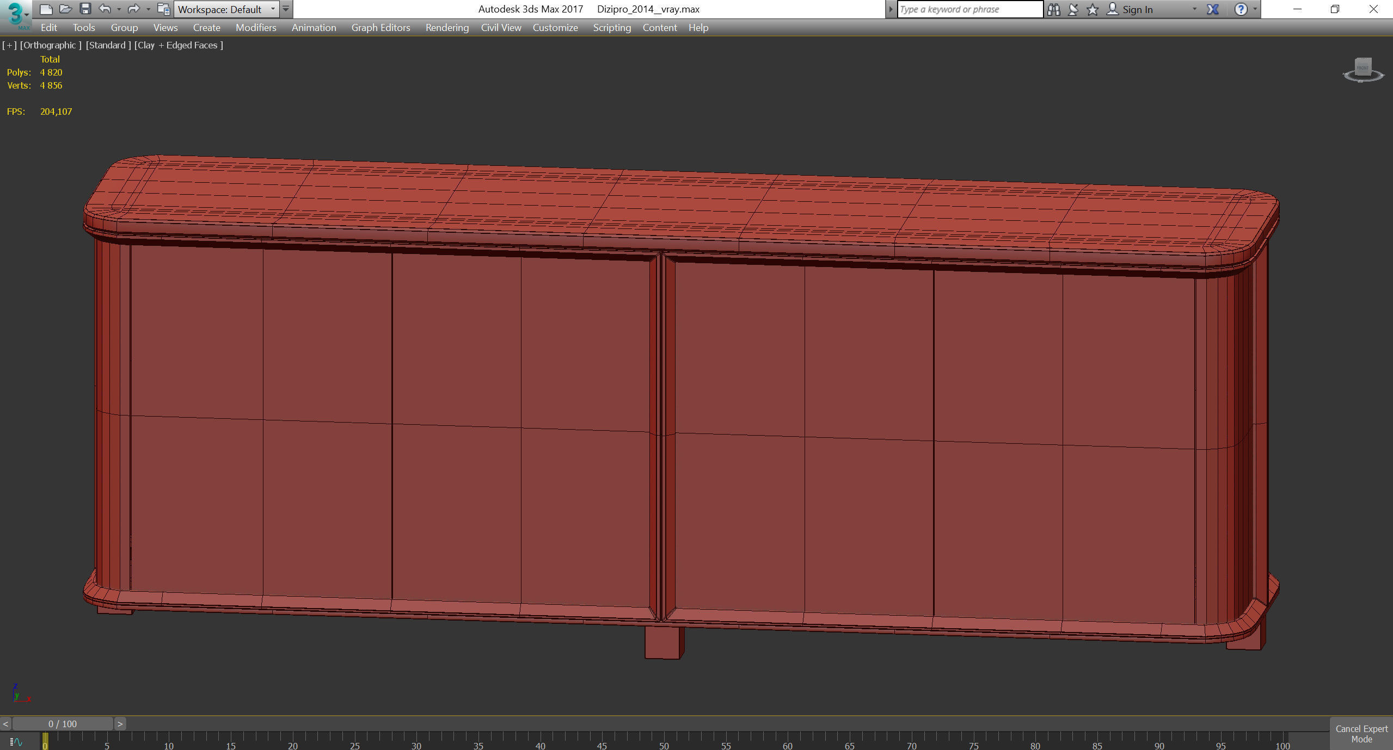The height and width of the screenshot is (750, 1393).
Task: Click the Undo arrow icon
Action: pyautogui.click(x=105, y=9)
